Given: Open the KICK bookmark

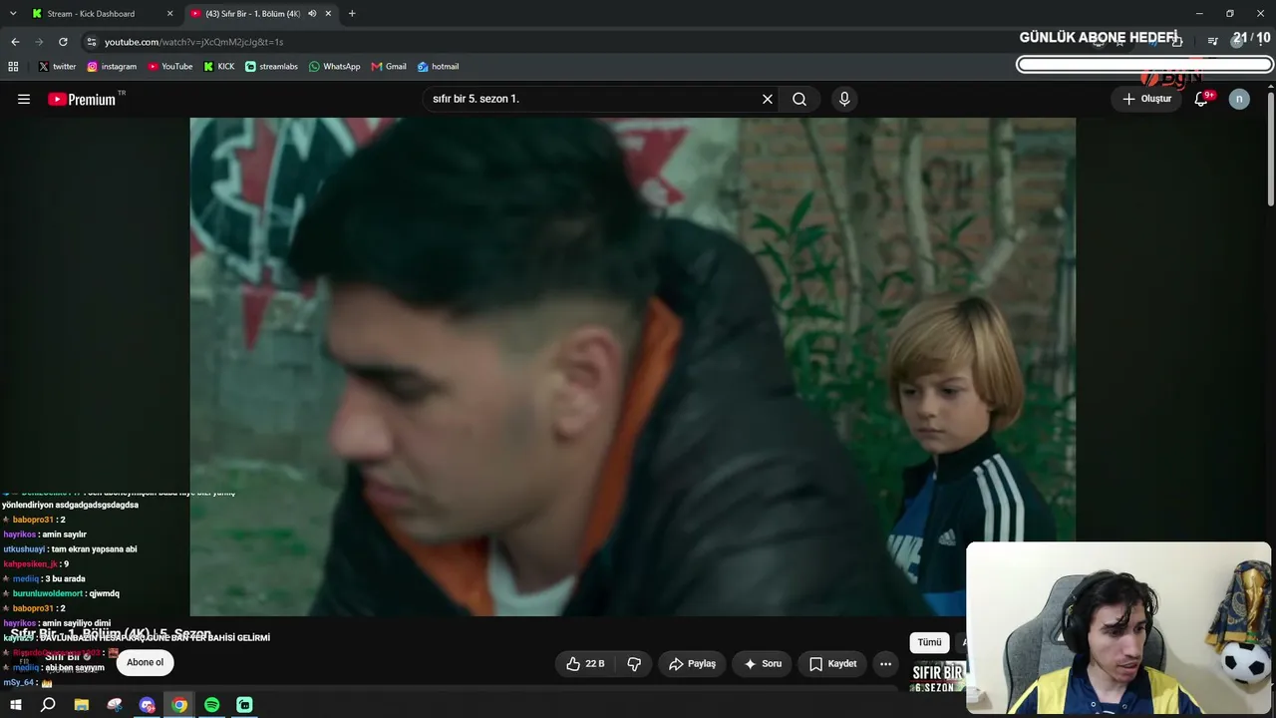Looking at the screenshot, I should tap(219, 67).
